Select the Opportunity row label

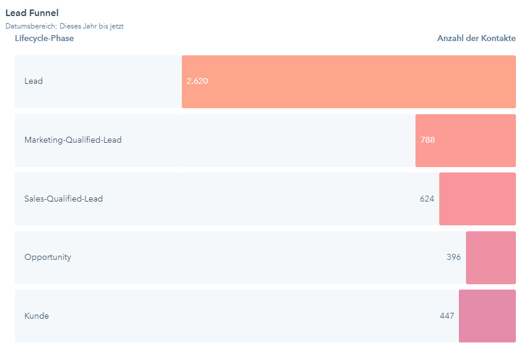(48, 257)
